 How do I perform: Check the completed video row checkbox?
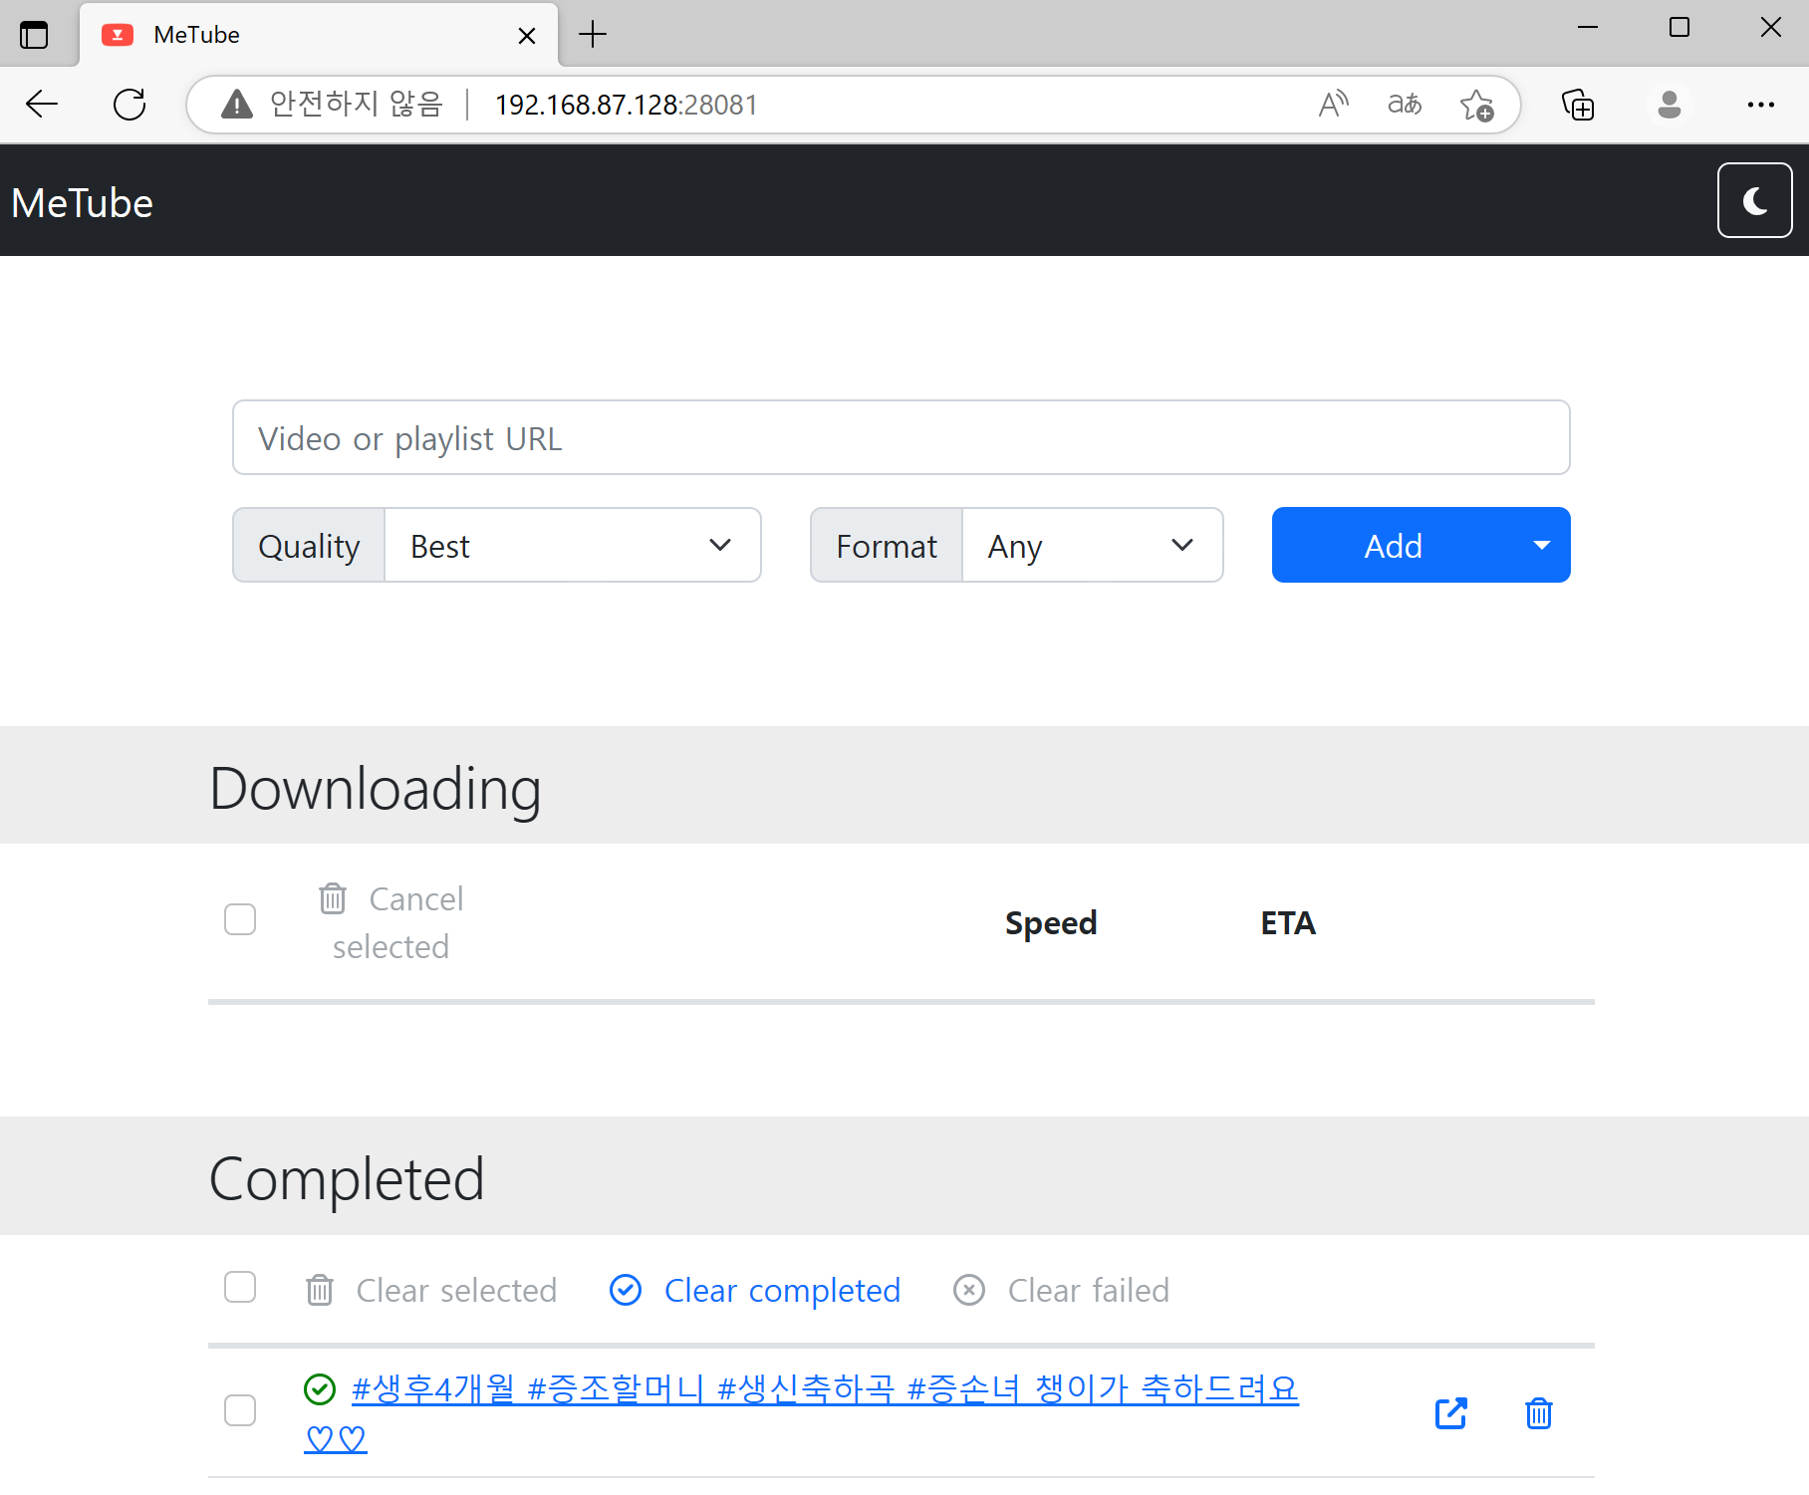click(240, 1409)
